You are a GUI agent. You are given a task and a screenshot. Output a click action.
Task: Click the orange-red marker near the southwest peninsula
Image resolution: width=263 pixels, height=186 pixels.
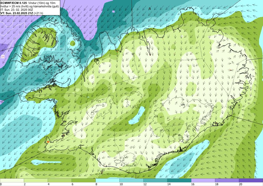(x=48, y=142)
